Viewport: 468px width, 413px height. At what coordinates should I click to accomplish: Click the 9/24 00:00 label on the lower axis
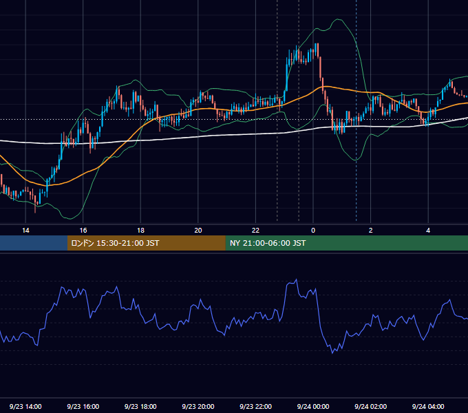tap(313, 406)
